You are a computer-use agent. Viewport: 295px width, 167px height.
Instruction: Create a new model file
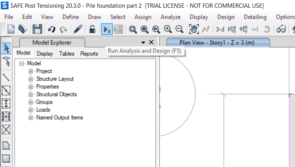(x=11, y=29)
